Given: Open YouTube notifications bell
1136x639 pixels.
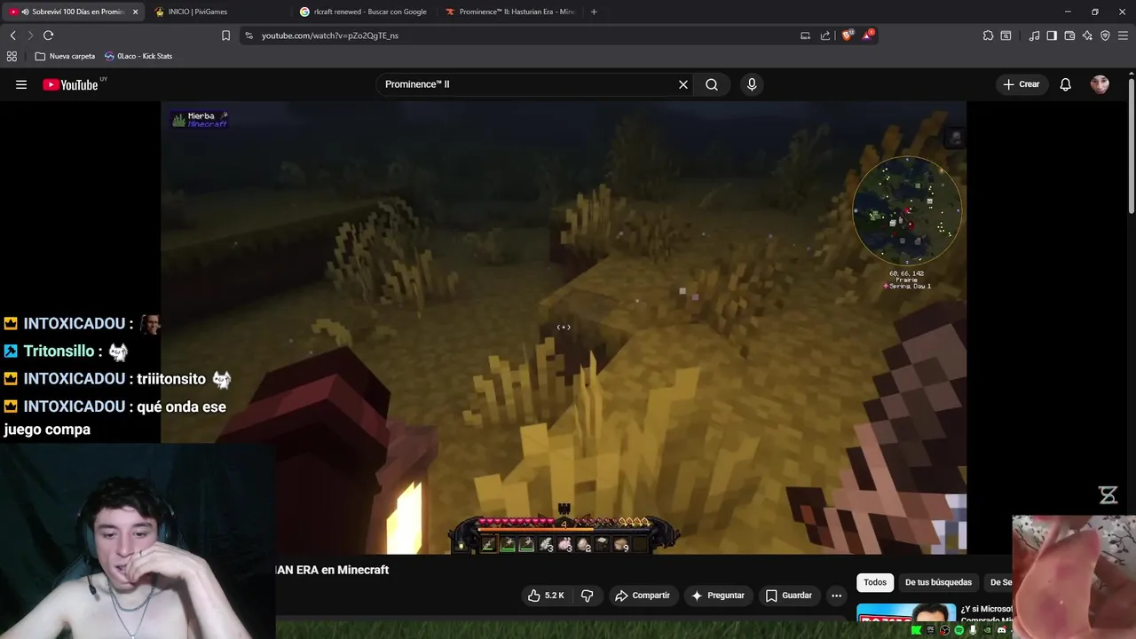Looking at the screenshot, I should tap(1065, 84).
